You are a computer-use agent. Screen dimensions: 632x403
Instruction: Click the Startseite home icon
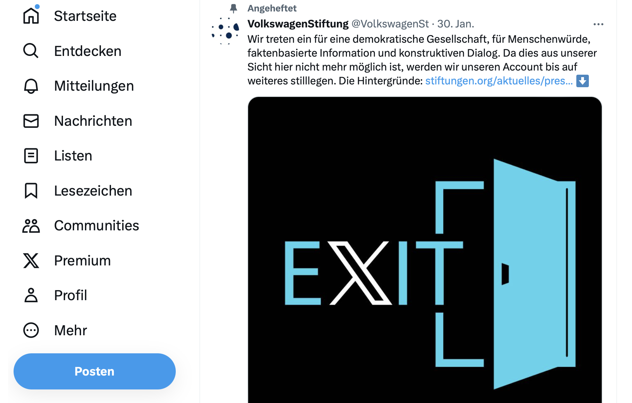pos(31,16)
